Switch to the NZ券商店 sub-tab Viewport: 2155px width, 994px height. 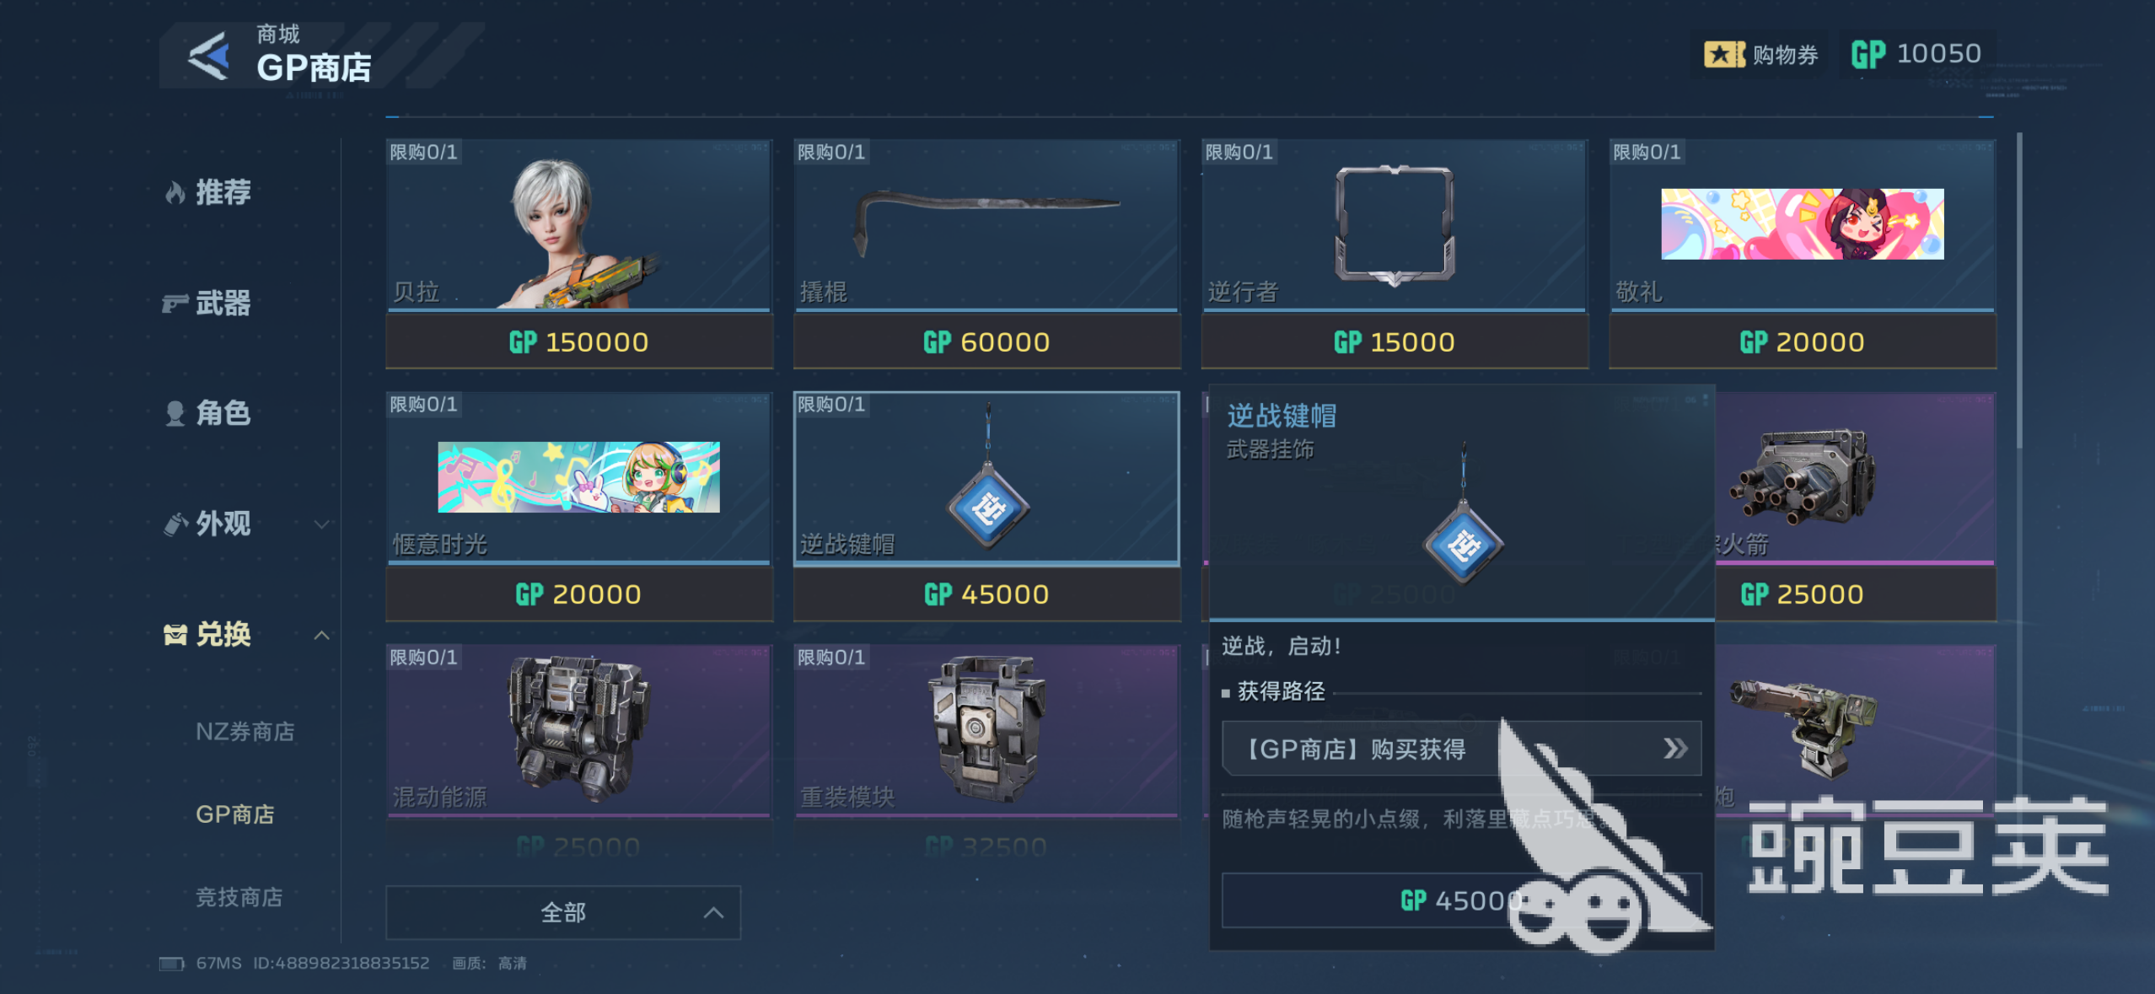(245, 732)
